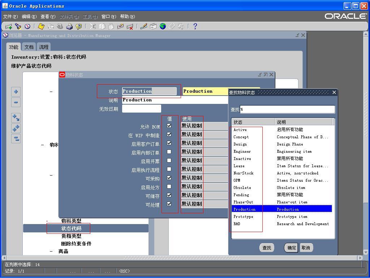Click the Next Step toolbar icon
Viewport: 370px width, 278px height.
point(51,26)
